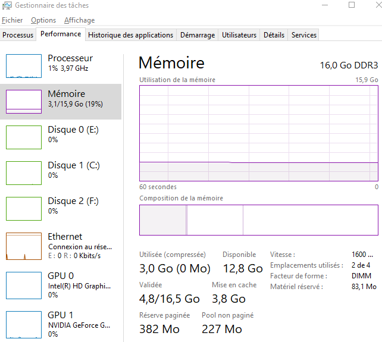Screen dimensions: 382x342
Task: Open the Affichage menu
Action: click(79, 20)
